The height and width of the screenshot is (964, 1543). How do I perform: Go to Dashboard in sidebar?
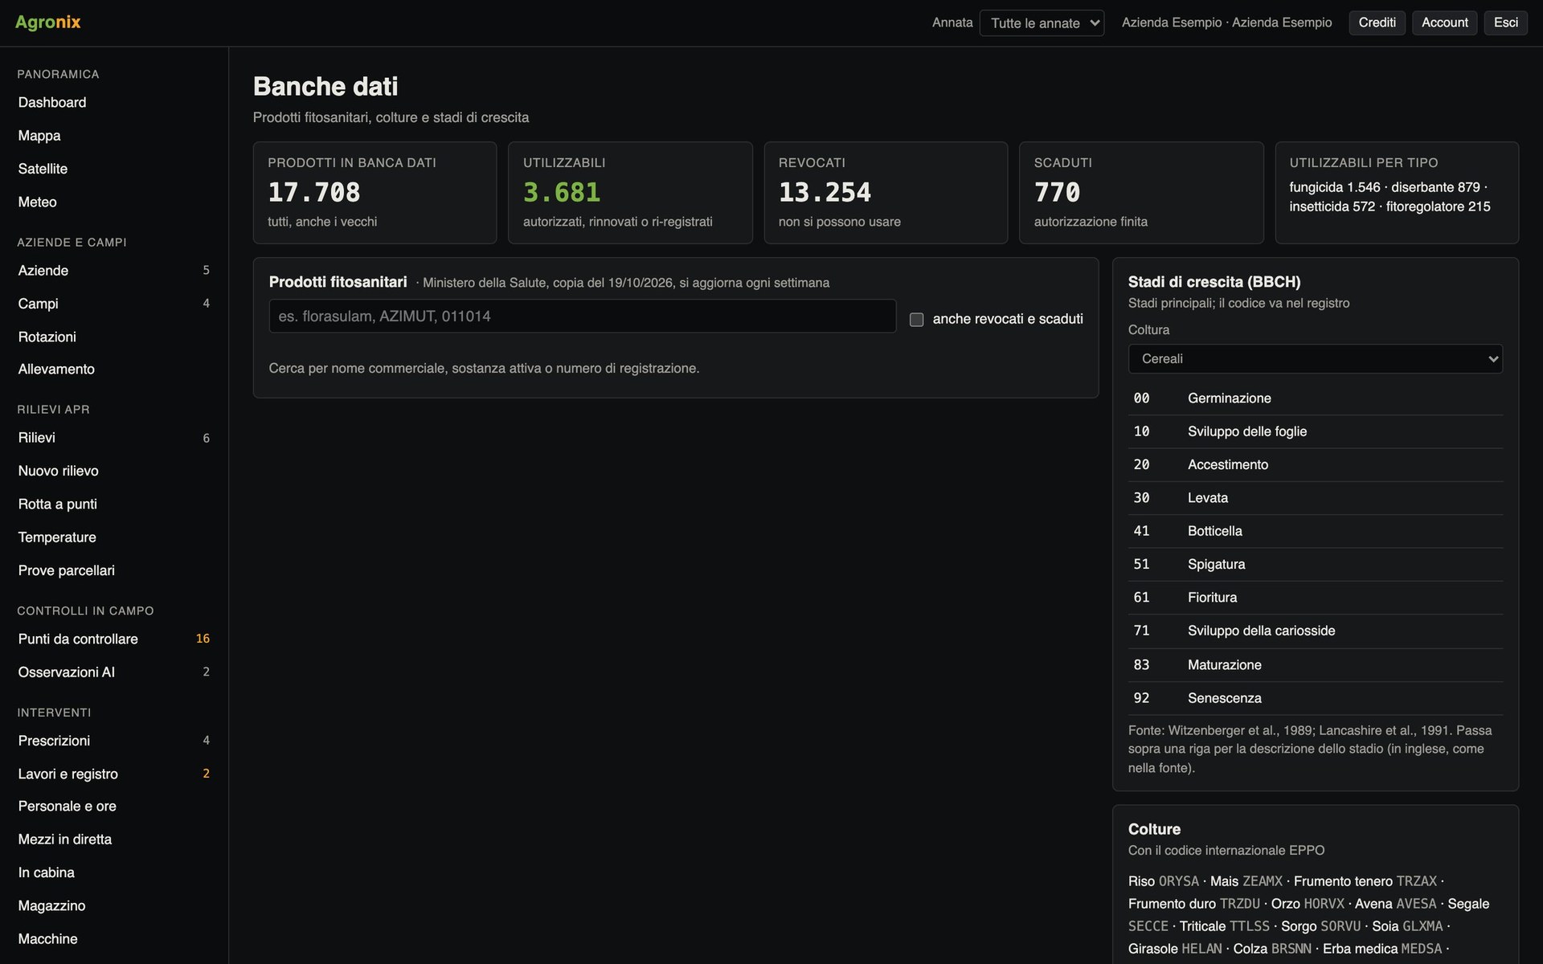(x=114, y=103)
